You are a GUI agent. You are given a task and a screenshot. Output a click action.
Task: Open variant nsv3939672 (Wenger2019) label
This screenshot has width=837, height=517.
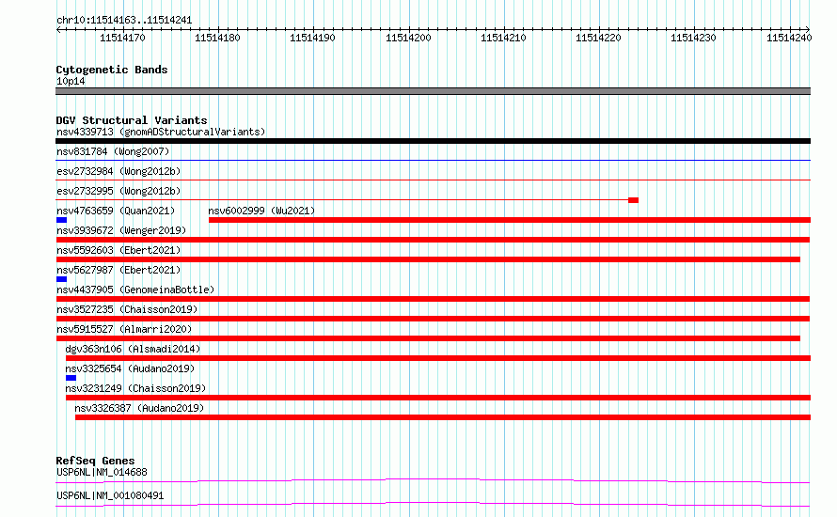click(x=121, y=230)
